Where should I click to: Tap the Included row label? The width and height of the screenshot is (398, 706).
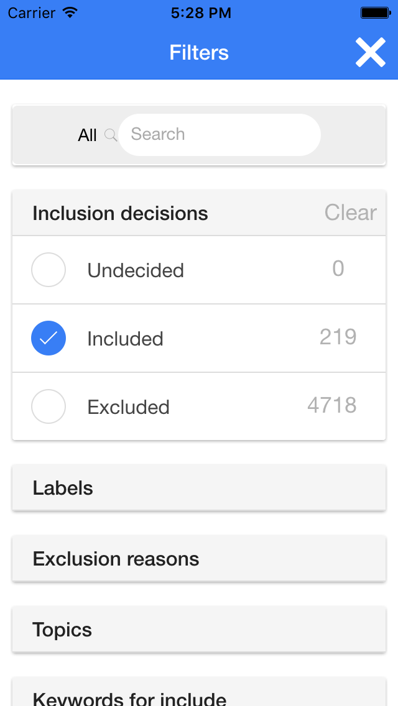(125, 339)
